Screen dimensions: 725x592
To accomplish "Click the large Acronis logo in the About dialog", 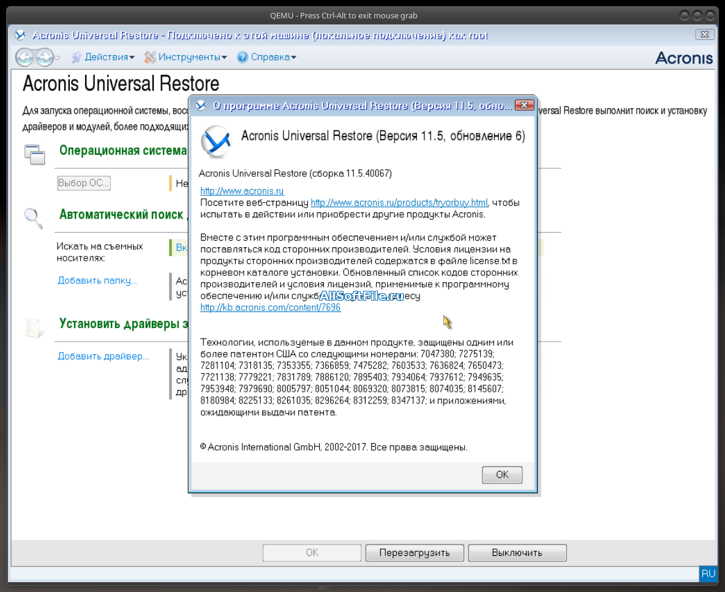I will [x=216, y=141].
